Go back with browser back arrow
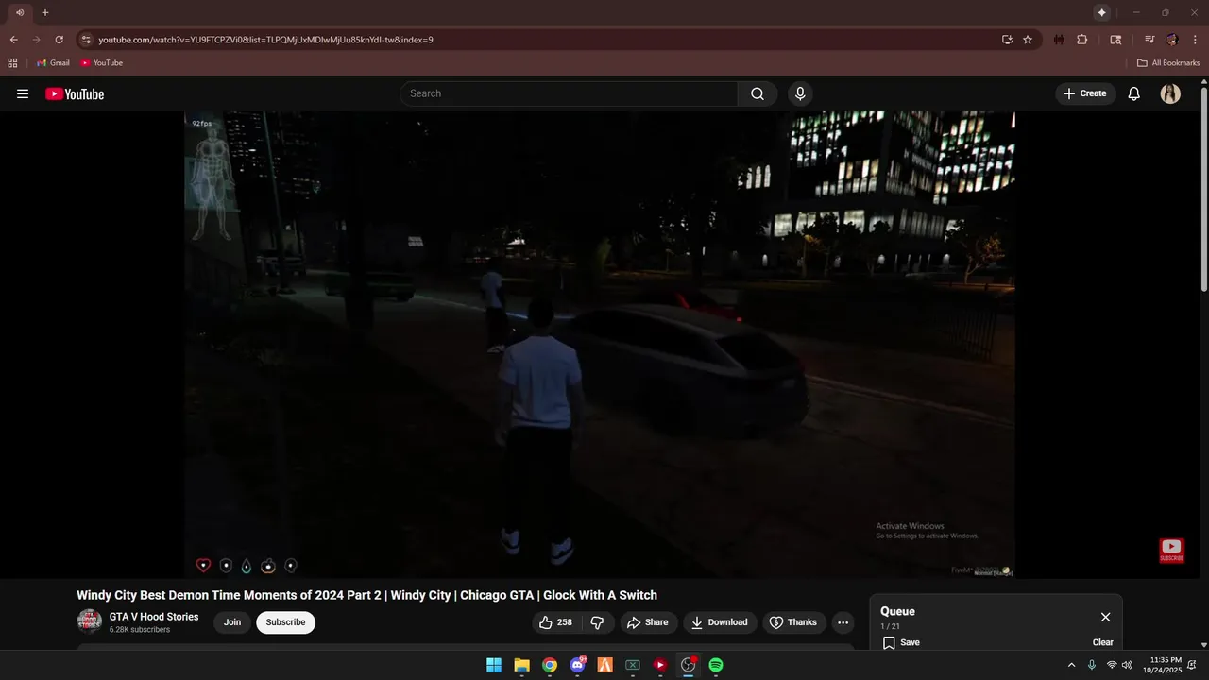This screenshot has width=1209, height=680. coord(13,40)
